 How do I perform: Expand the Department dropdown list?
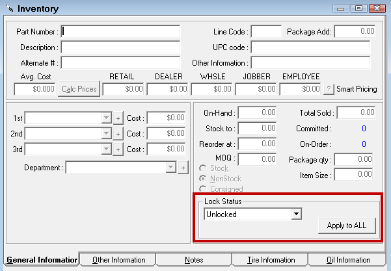pyautogui.click(x=171, y=168)
